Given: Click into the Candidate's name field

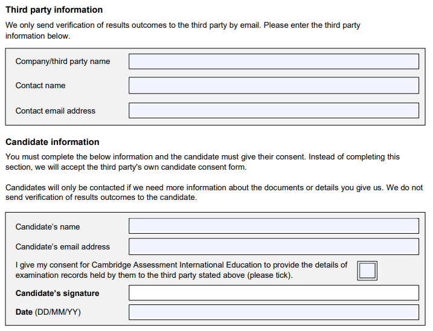Looking at the screenshot, I should pyautogui.click(x=274, y=226).
